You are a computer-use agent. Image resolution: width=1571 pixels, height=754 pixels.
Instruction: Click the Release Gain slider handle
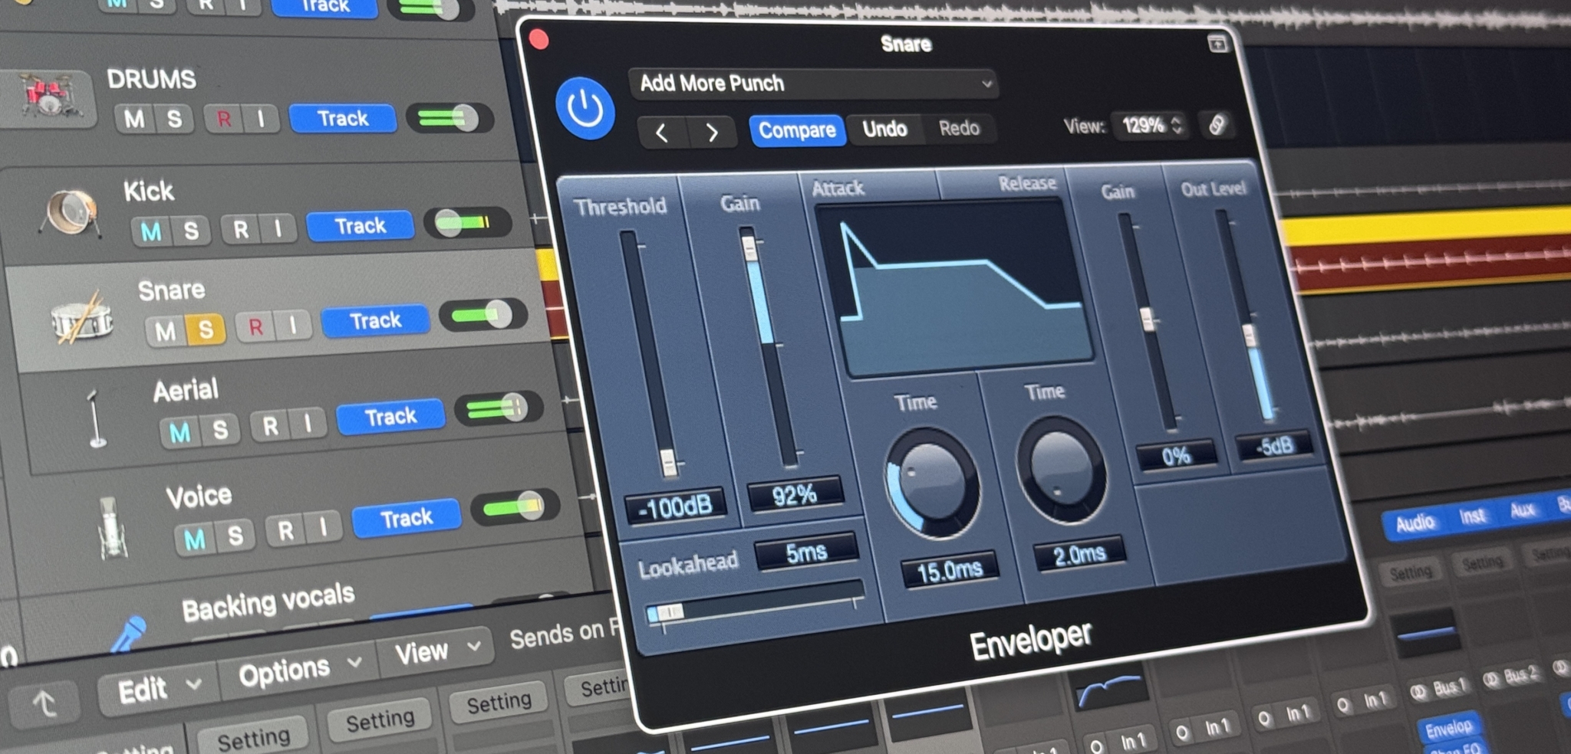(x=1148, y=320)
